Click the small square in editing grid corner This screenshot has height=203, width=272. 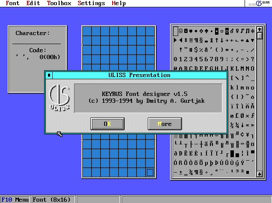pyautogui.click(x=149, y=173)
